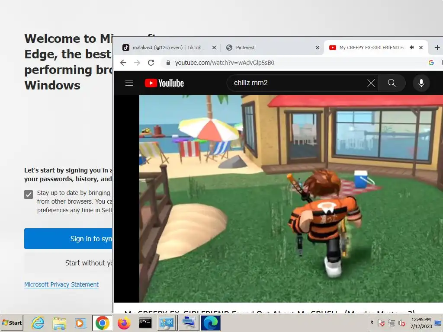Open a new Chrome tab

click(x=437, y=48)
